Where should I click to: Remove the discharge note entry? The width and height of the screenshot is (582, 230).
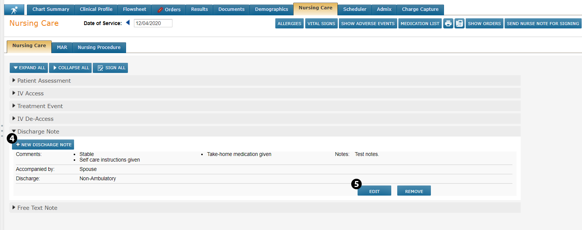coord(414,191)
